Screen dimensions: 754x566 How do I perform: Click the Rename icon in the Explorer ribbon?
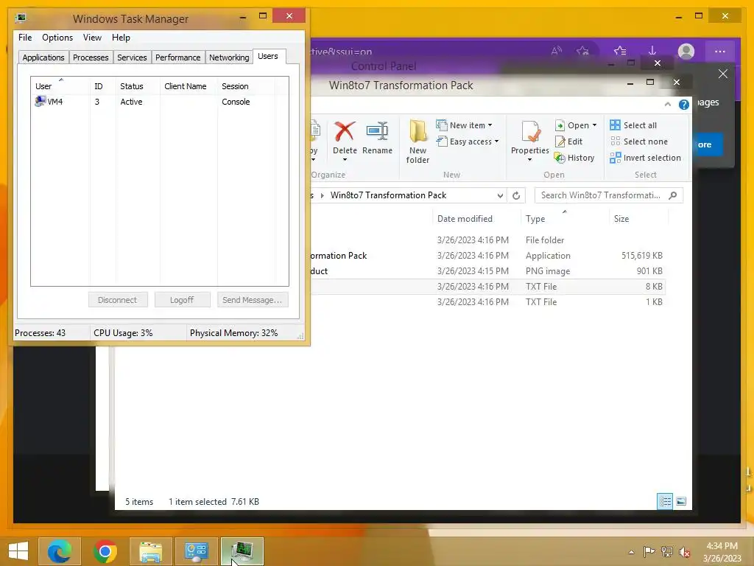tap(377, 131)
